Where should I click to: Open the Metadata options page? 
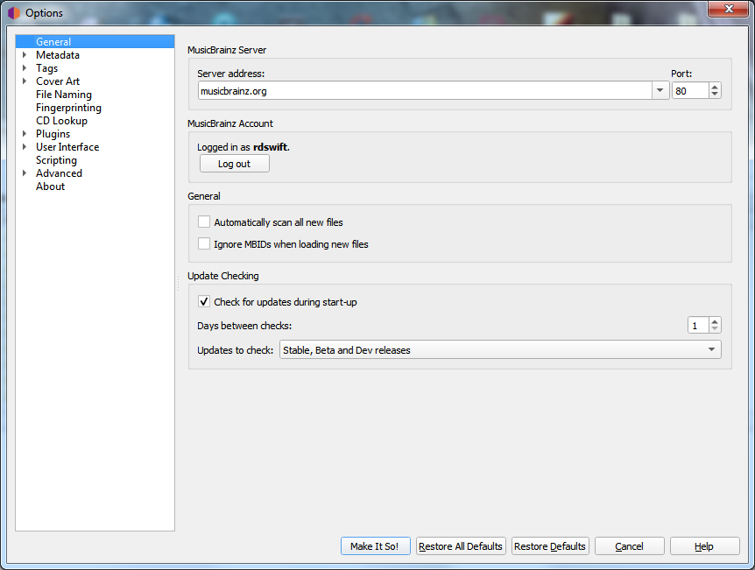58,55
